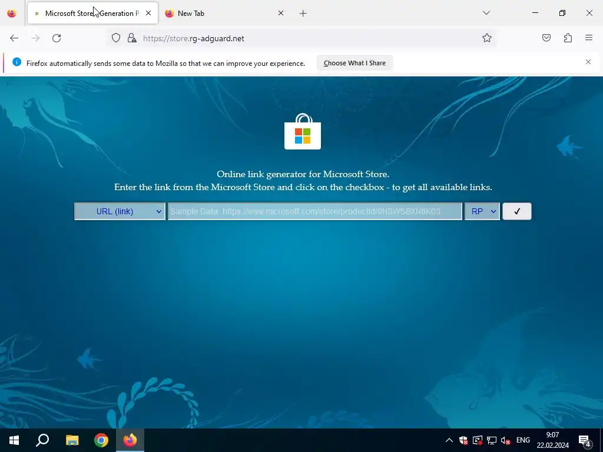List all tabs using the dropdown chevron
Image resolution: width=603 pixels, height=452 pixels.
point(486,13)
